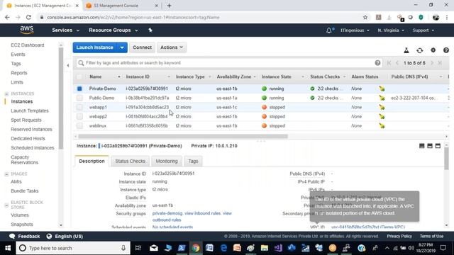The image size is (454, 255).
Task: Open Chrome from the taskbar
Action: pyautogui.click(x=196, y=248)
